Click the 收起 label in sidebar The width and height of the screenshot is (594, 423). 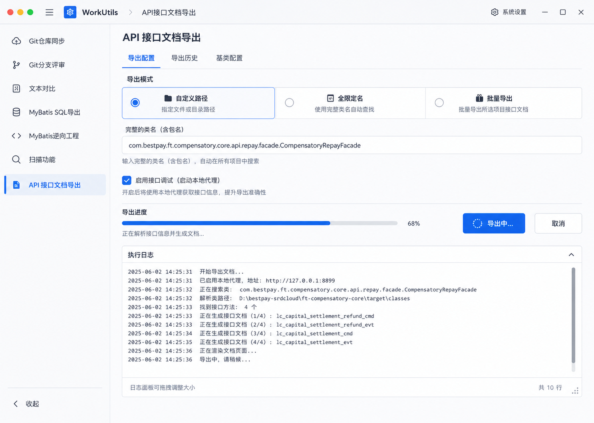(32, 404)
